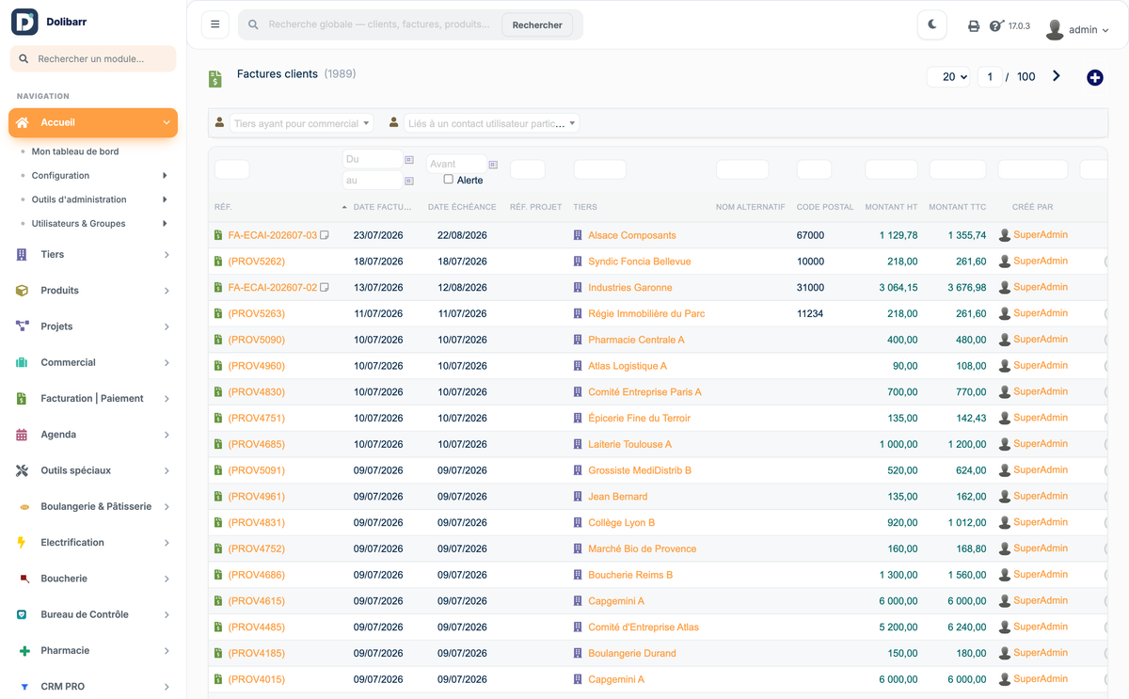The image size is (1129, 699).
Task: Open the Agenda calendar icon
Action: coord(22,435)
